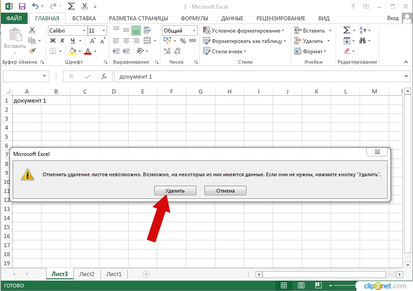Click the Cut scissors icon in clipboard group

(32, 30)
